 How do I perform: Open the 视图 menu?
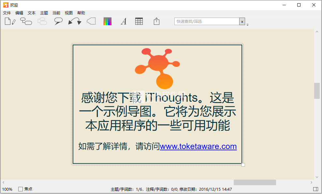[x=68, y=13]
